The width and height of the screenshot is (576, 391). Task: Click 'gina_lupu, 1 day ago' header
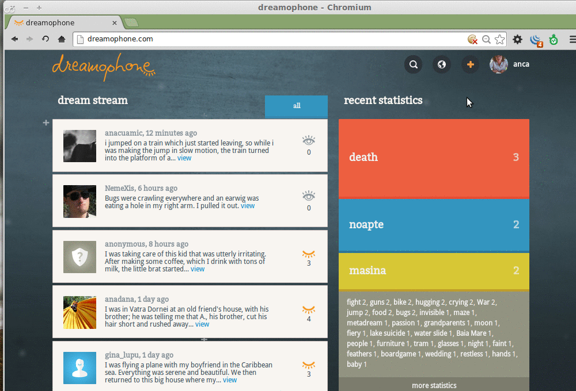coord(139,355)
